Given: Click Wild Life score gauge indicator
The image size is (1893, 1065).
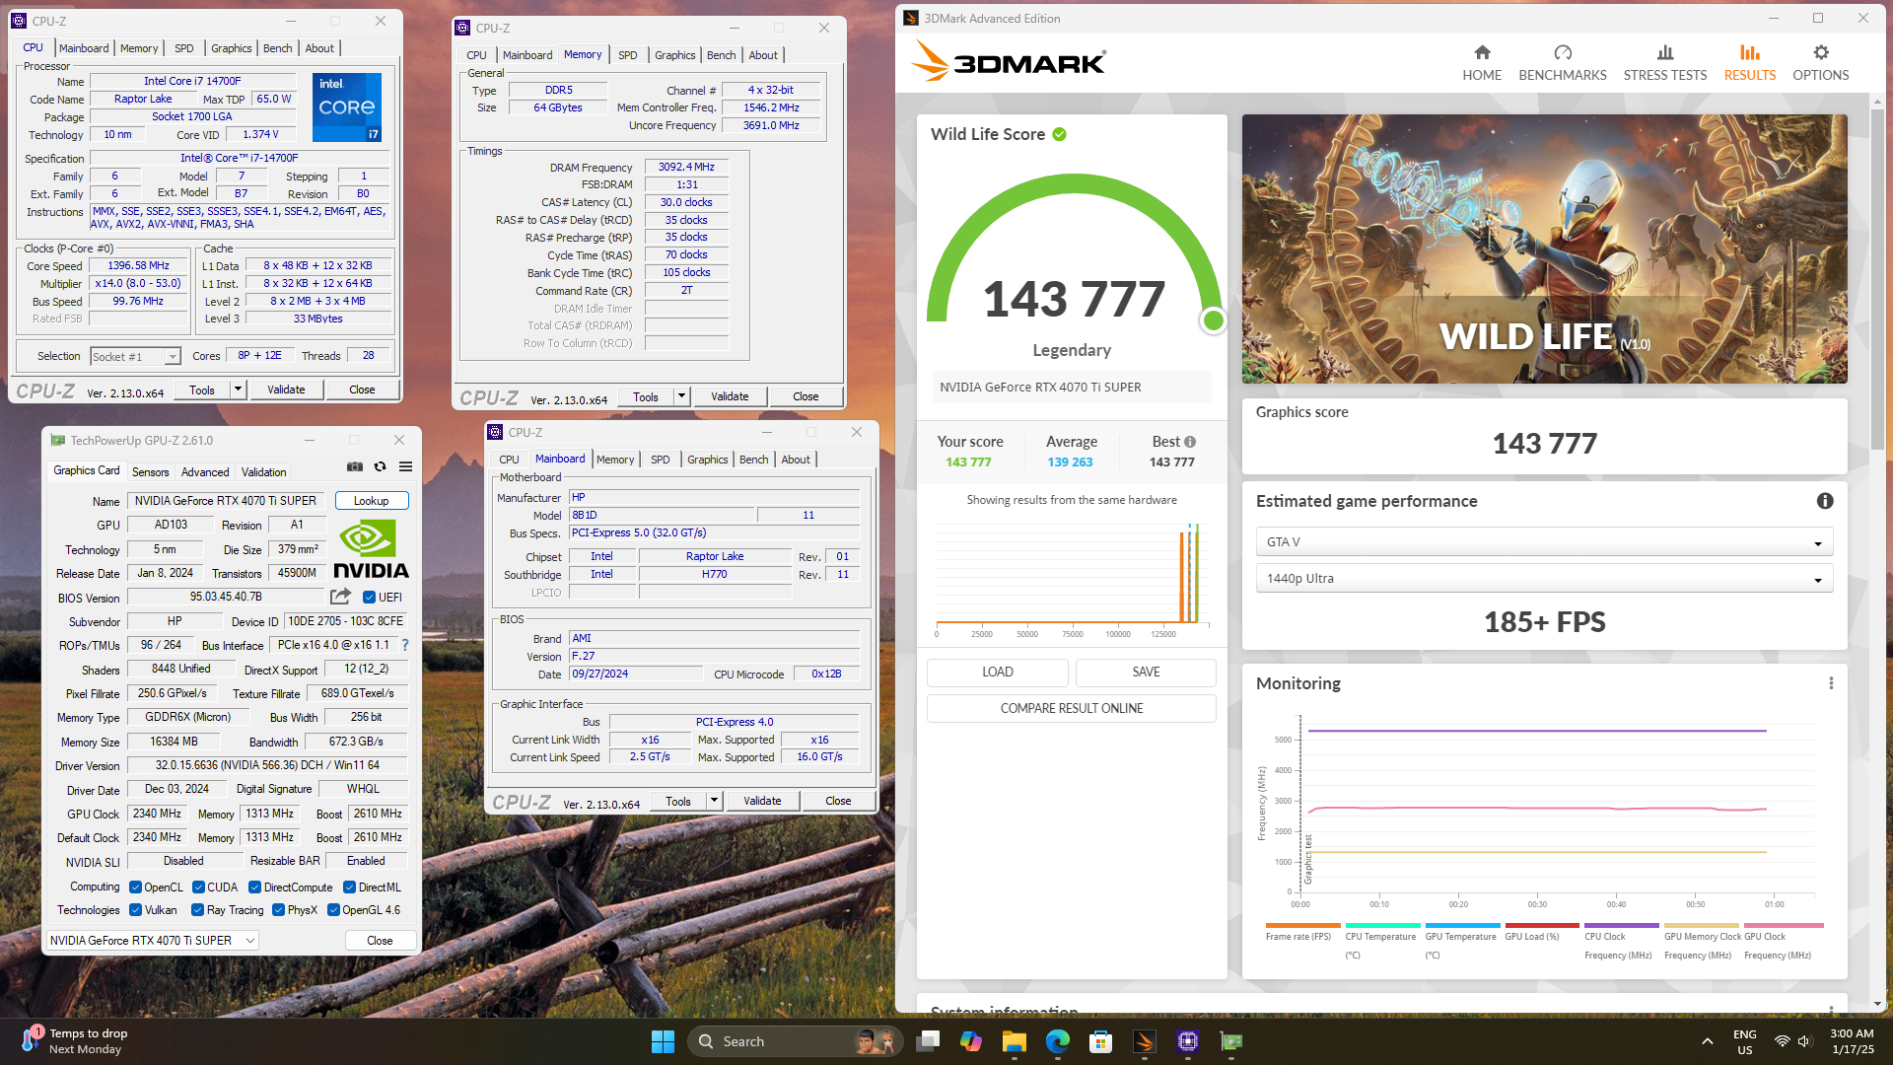Looking at the screenshot, I should (1214, 320).
